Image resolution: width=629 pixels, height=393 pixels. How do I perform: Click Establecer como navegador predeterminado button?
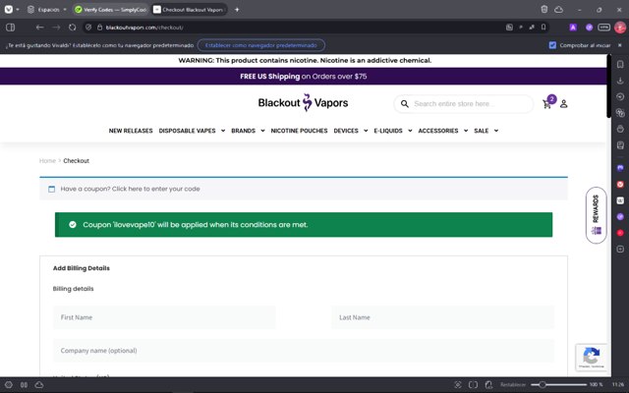pyautogui.click(x=261, y=45)
